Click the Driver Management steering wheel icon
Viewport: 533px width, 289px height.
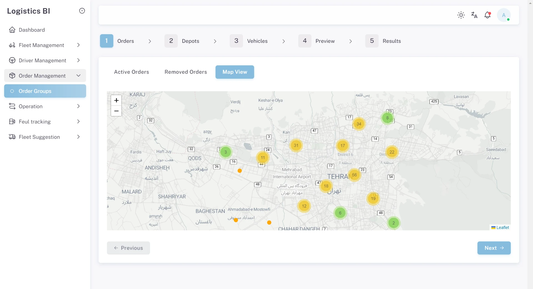tap(12, 60)
